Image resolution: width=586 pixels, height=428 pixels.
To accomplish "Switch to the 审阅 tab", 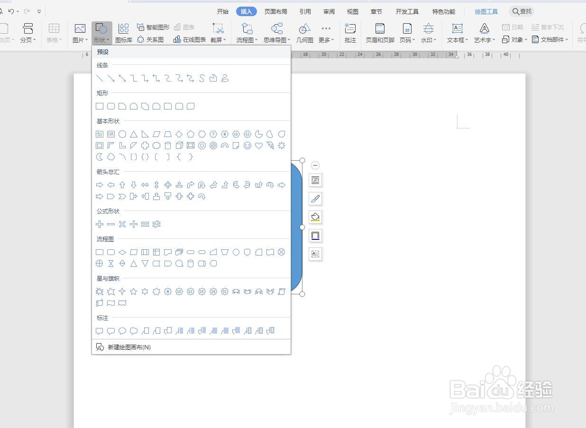I will (329, 11).
